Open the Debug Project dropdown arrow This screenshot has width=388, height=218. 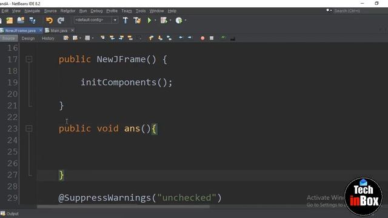click(170, 20)
